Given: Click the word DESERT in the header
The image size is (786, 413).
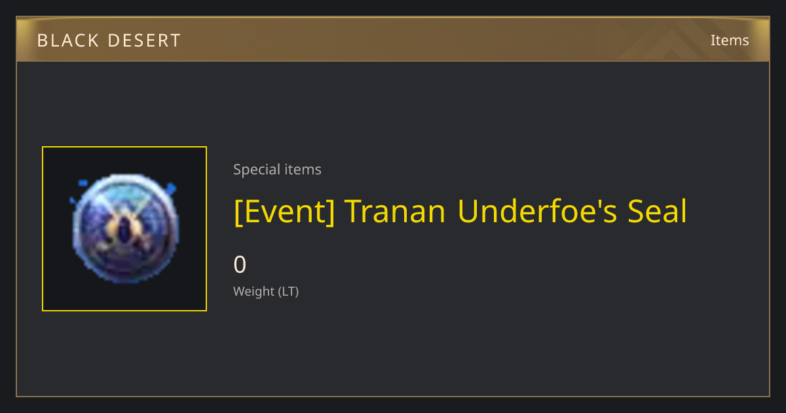Looking at the screenshot, I should 143,41.
